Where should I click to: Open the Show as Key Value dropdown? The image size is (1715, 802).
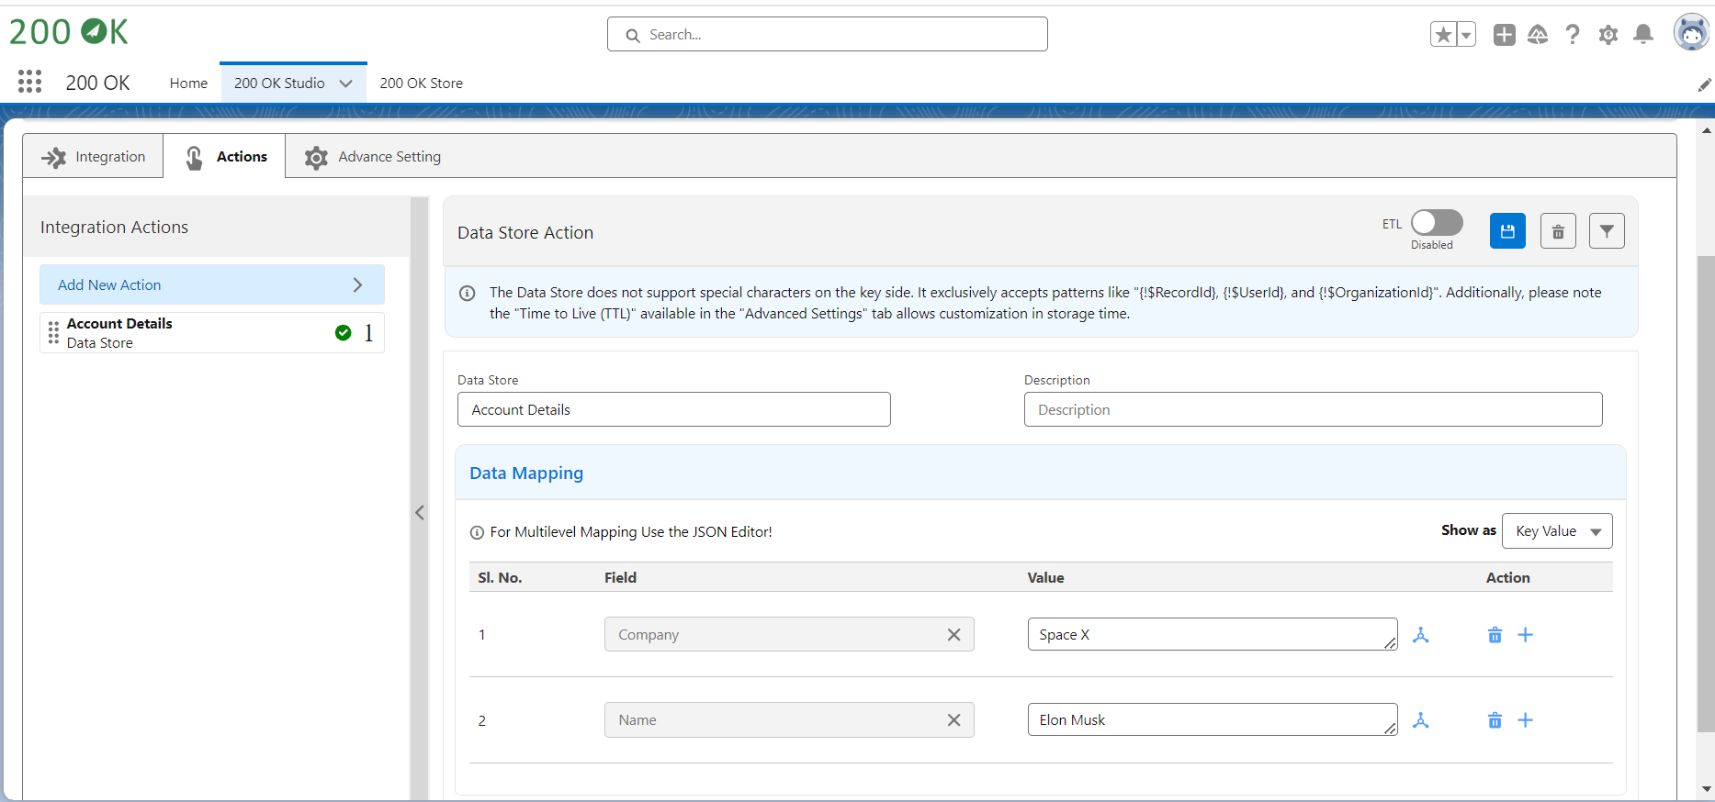[x=1556, y=531]
